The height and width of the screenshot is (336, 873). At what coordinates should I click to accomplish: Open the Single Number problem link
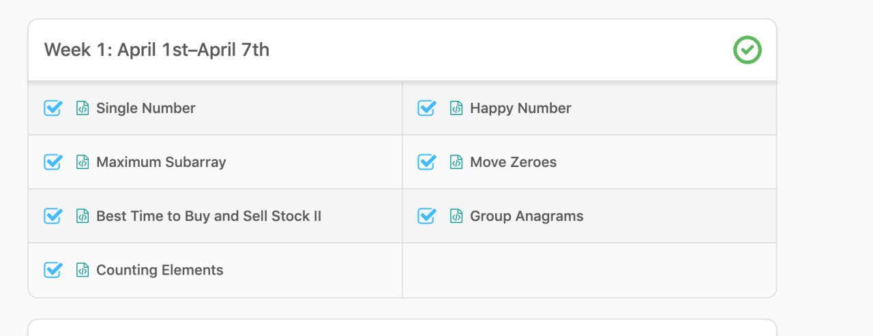[146, 108]
